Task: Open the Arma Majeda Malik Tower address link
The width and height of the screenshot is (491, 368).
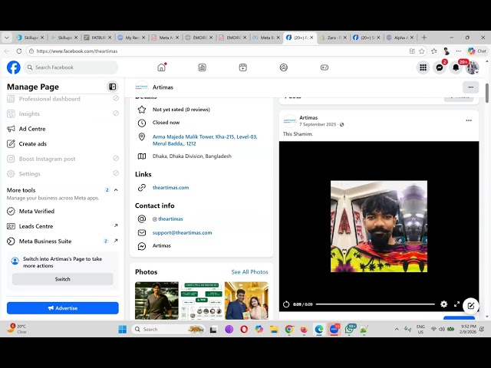Action: 205,140
